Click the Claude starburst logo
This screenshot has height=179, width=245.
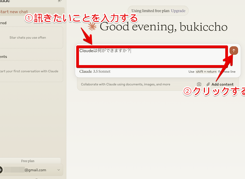[x=92, y=26]
